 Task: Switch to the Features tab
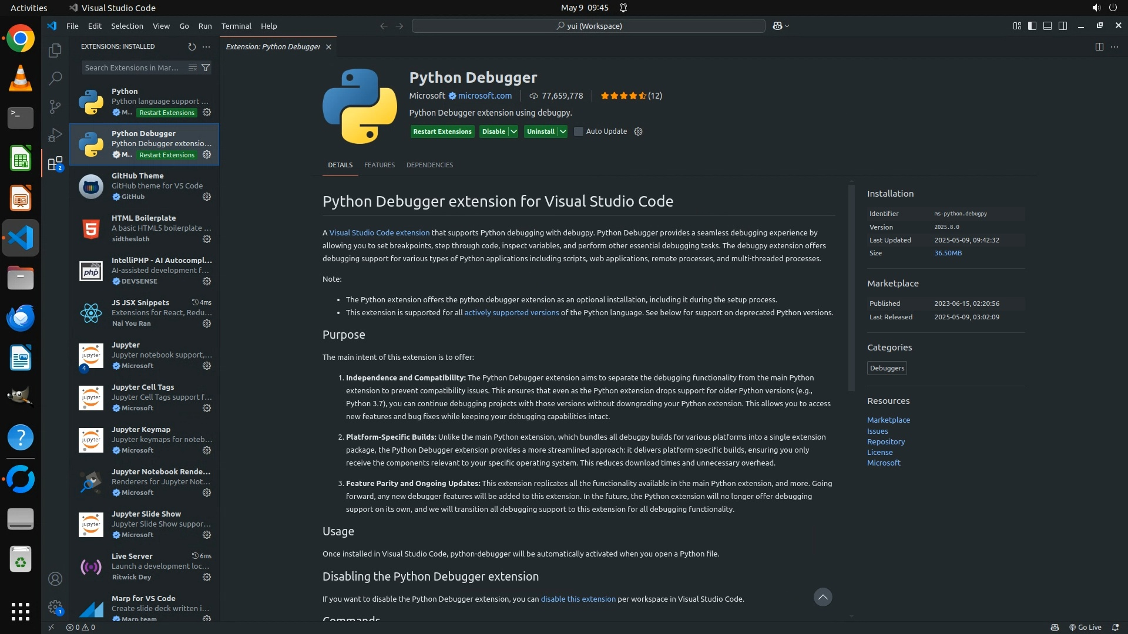(x=379, y=165)
